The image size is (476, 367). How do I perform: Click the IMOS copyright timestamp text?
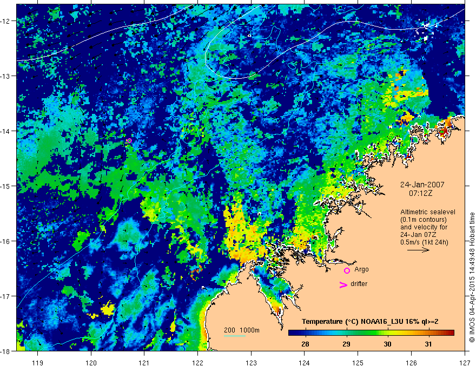point(472,277)
